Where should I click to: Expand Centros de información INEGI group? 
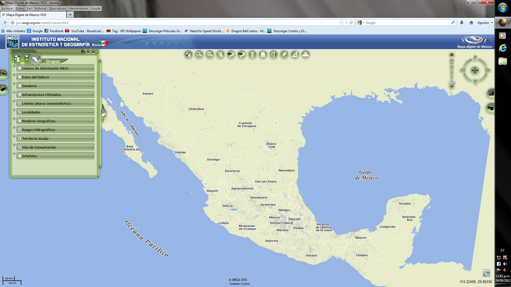pos(14,66)
